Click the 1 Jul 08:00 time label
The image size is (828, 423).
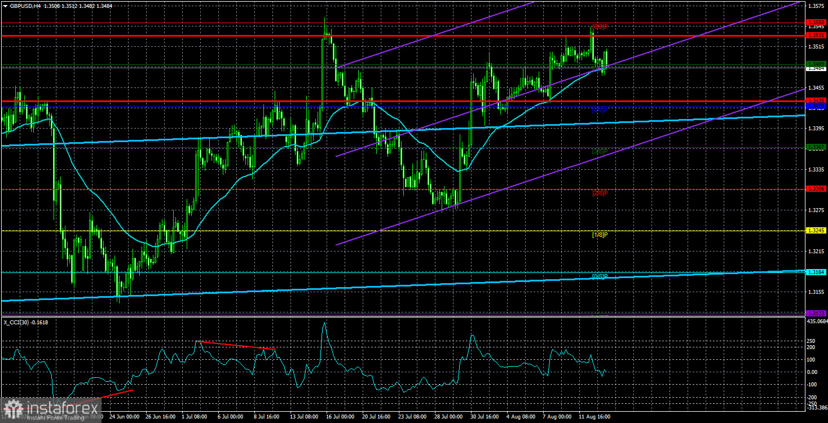(195, 417)
